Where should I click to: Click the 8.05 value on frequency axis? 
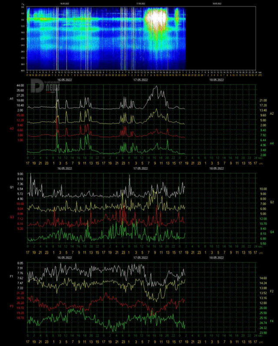point(20,263)
